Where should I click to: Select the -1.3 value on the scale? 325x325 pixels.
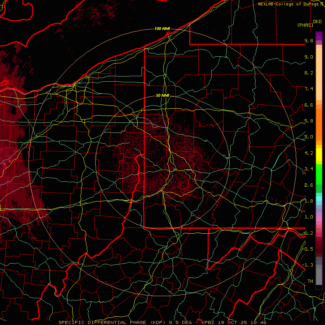[x=308, y=265]
